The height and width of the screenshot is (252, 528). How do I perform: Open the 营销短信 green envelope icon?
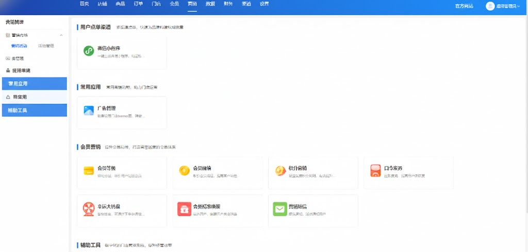click(x=280, y=209)
